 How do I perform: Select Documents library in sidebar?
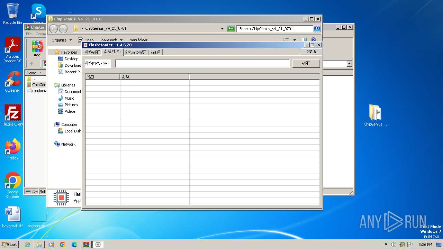click(70, 92)
